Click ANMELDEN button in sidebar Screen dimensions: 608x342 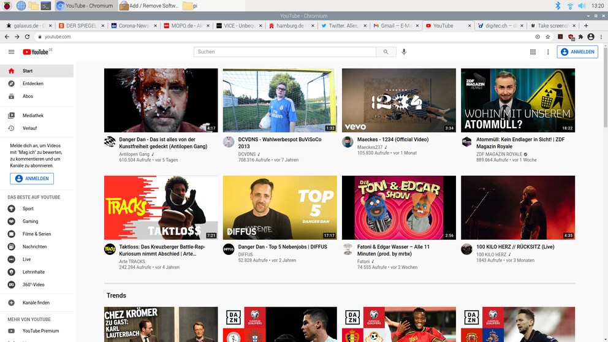(32, 178)
